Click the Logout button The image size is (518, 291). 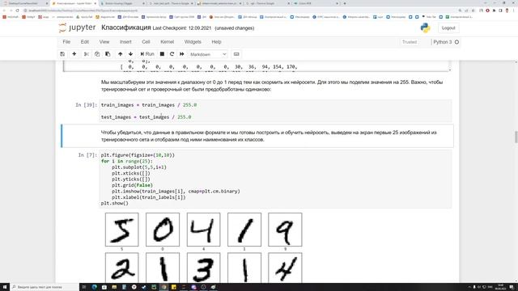(x=448, y=28)
